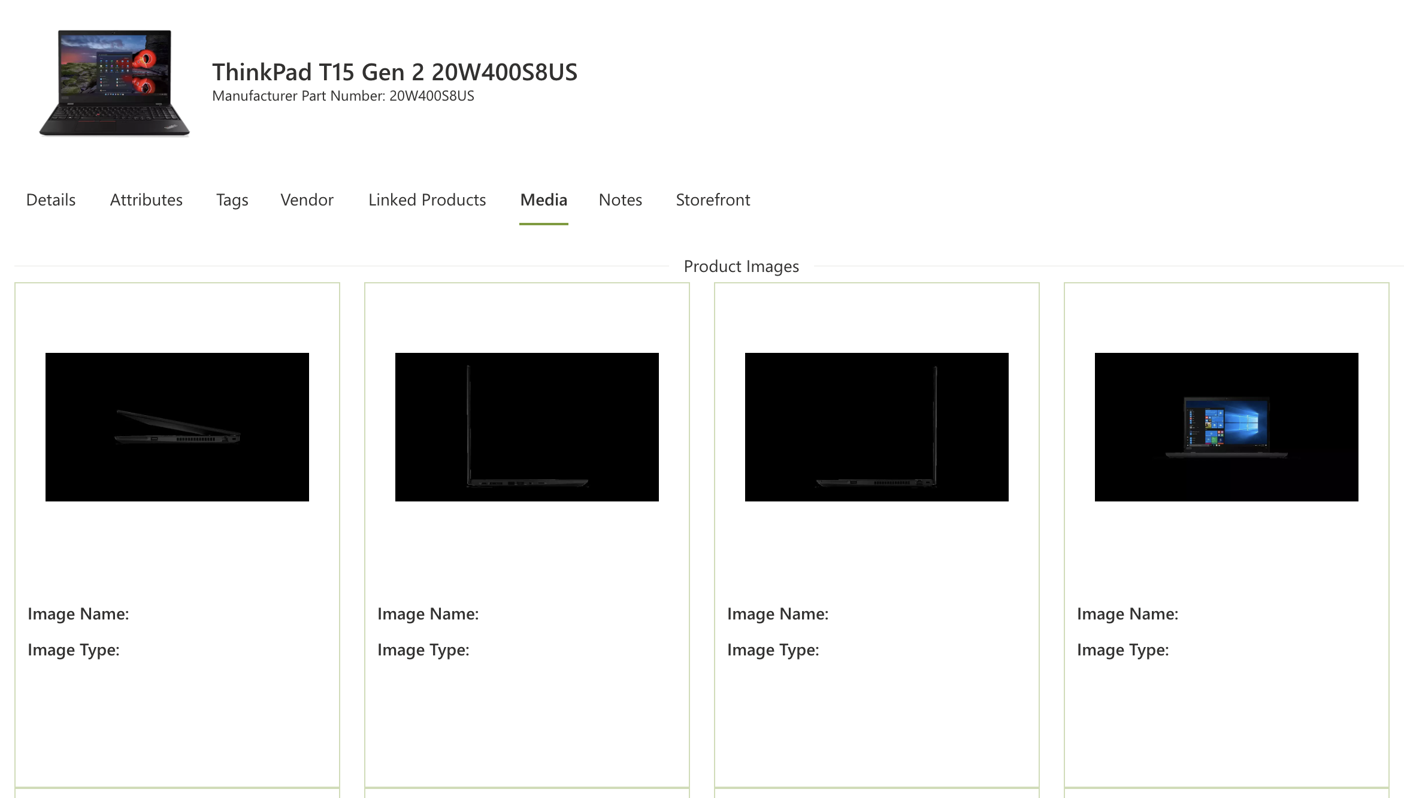The image size is (1404, 798).
Task: Click the Manufacturer Part Number text
Action: 343,96
